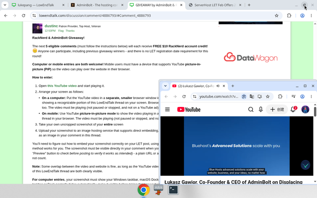Screen dimensions: 317x198
Task: Click the YouTube scrollbar down arrow
Action: [315, 182]
